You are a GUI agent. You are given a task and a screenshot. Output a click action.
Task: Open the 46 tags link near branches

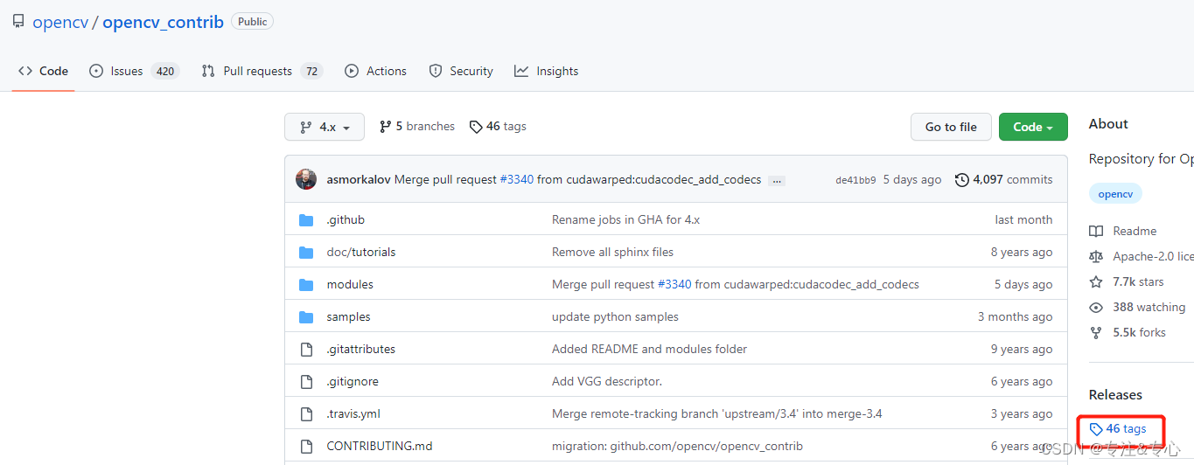pyautogui.click(x=498, y=127)
